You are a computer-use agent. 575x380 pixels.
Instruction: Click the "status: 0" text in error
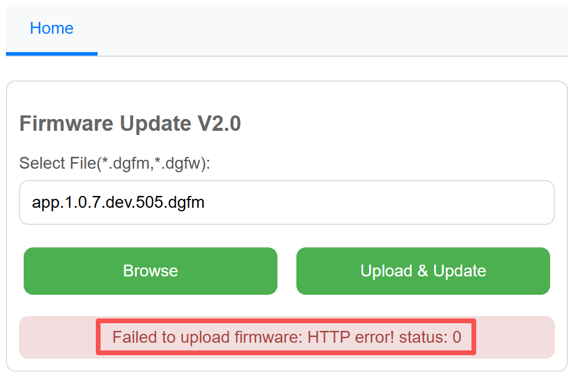coord(430,337)
